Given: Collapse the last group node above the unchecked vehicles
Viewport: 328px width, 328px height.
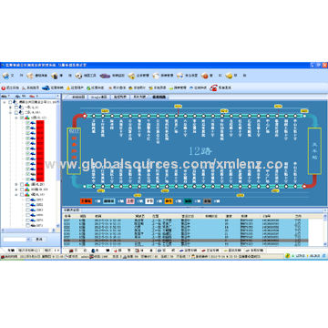Looking at the screenshot, I should 16,194.
